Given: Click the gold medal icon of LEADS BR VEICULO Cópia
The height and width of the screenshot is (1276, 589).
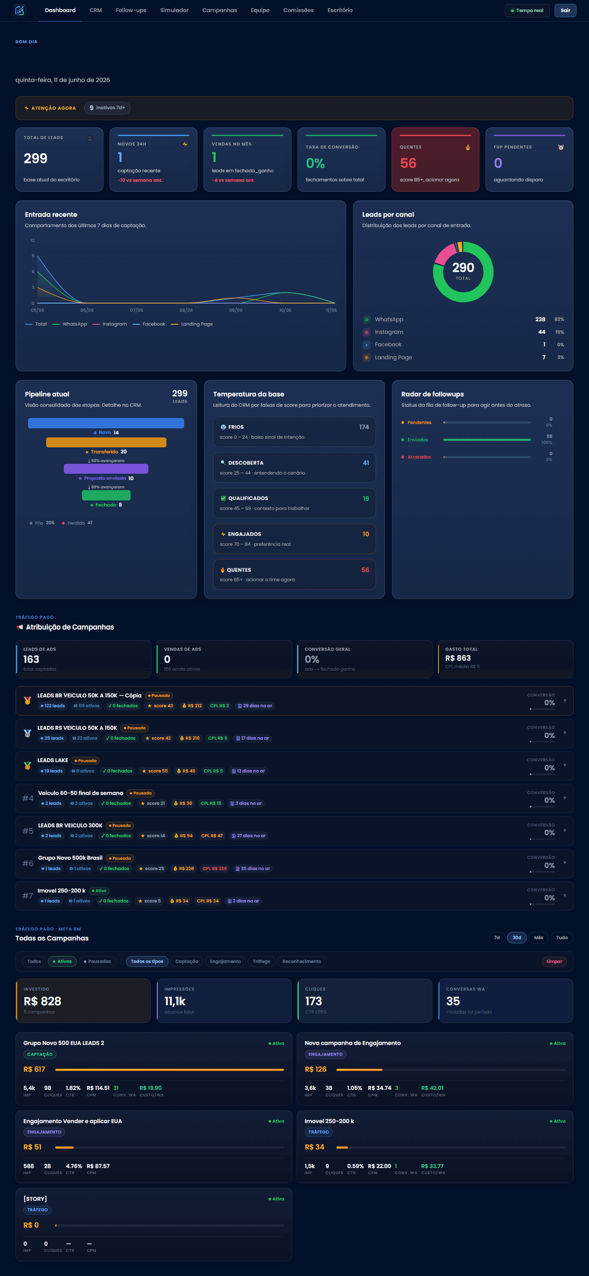Looking at the screenshot, I should (x=28, y=700).
